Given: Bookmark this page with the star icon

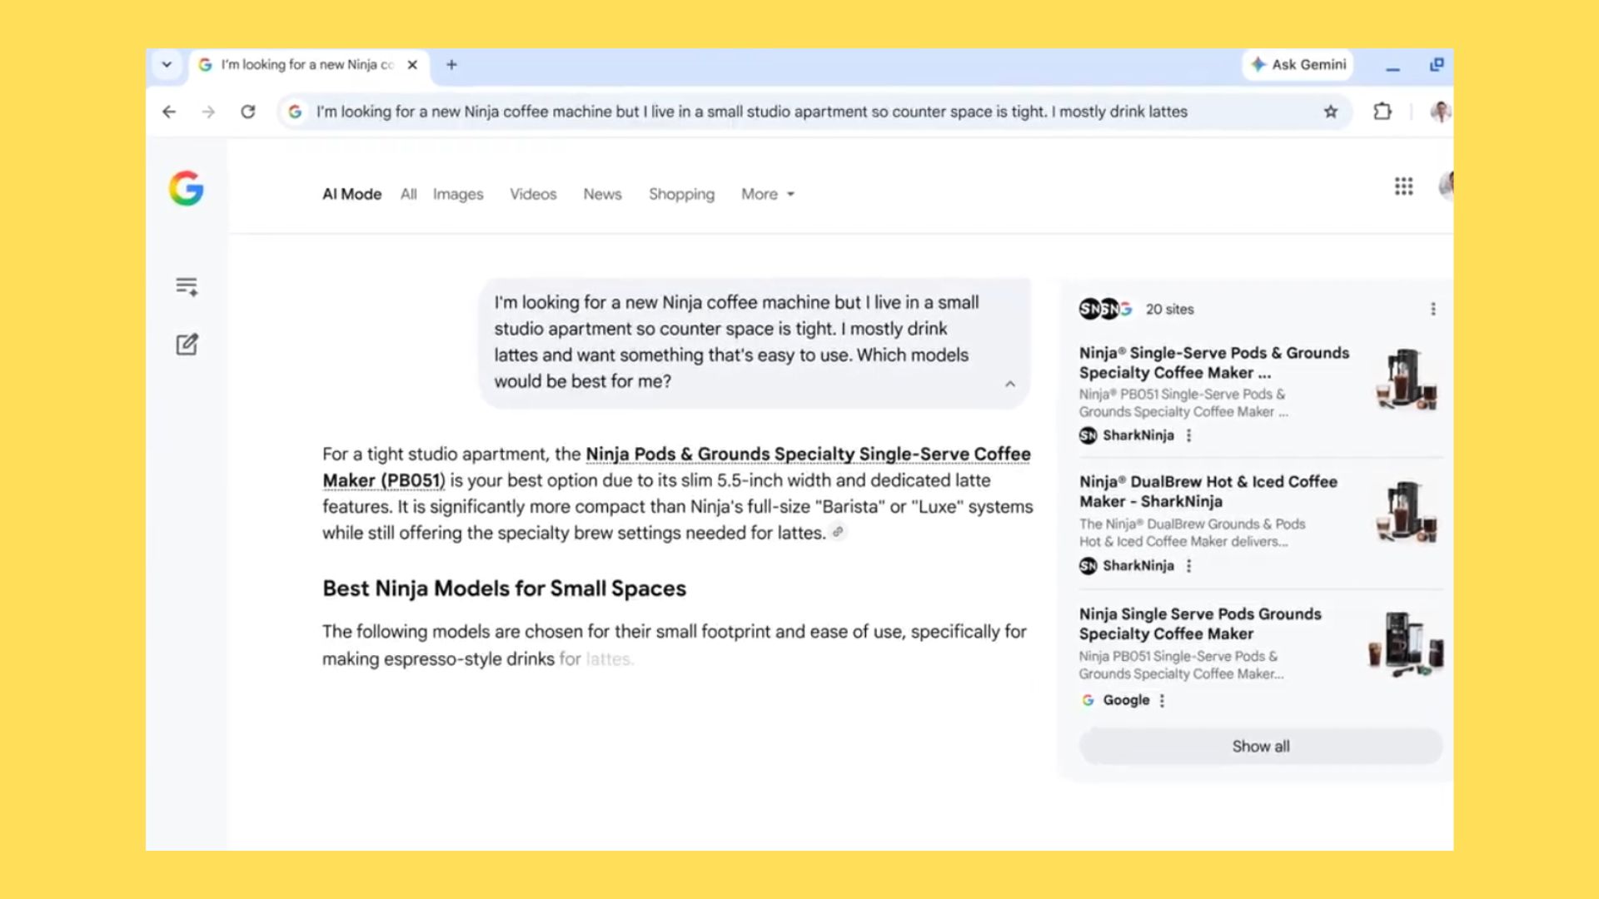Looking at the screenshot, I should 1331,112.
